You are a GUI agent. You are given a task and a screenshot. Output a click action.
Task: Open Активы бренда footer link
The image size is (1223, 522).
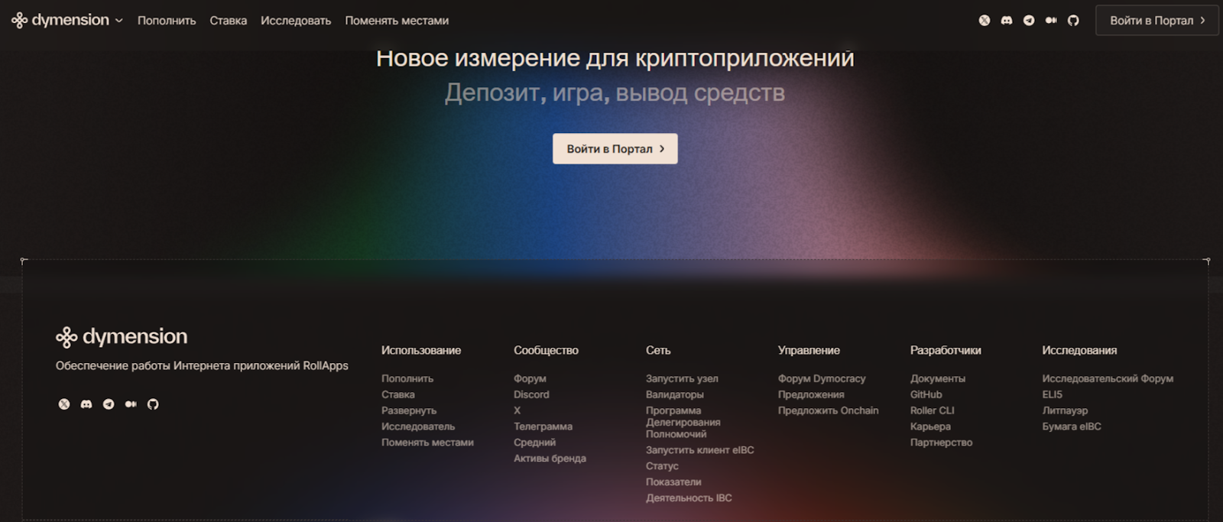pos(550,459)
